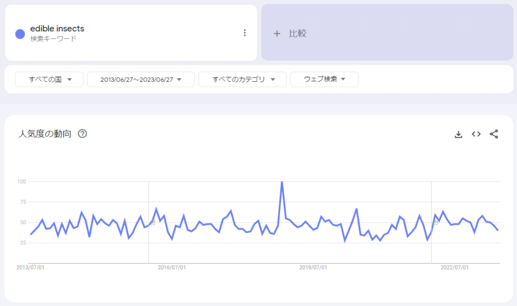Click the 検索キーワード label under the term

click(x=53, y=39)
